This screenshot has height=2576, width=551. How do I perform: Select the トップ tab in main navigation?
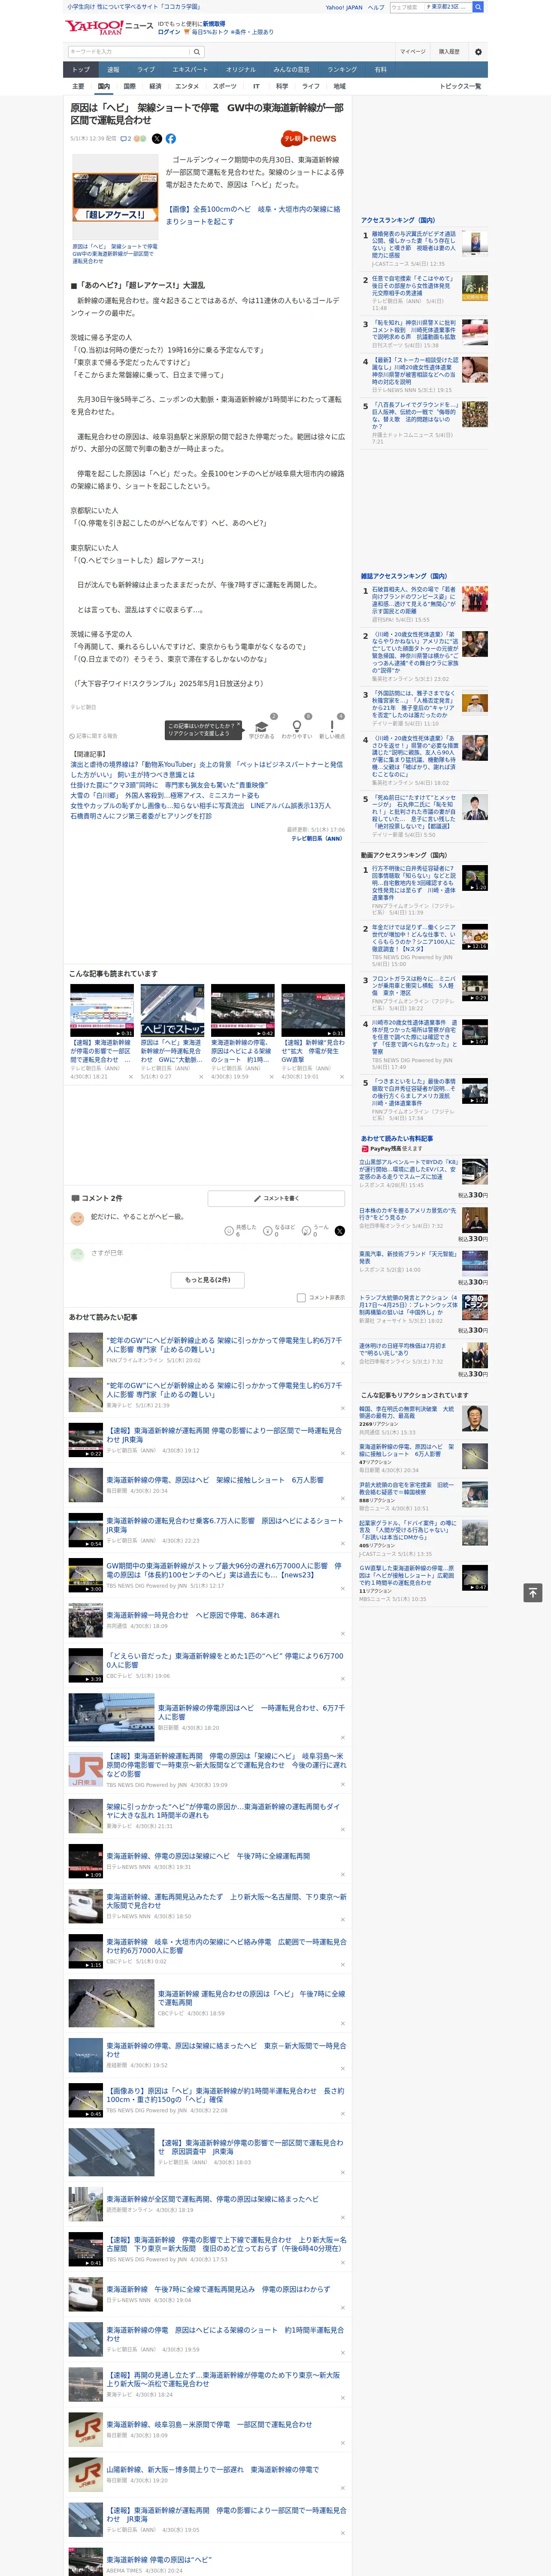point(80,70)
